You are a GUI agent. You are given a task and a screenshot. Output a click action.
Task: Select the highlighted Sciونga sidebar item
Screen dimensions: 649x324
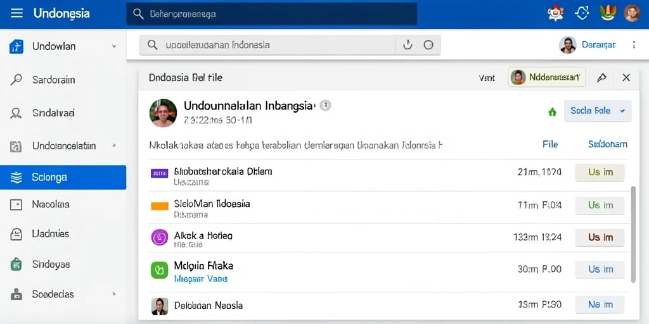click(63, 177)
